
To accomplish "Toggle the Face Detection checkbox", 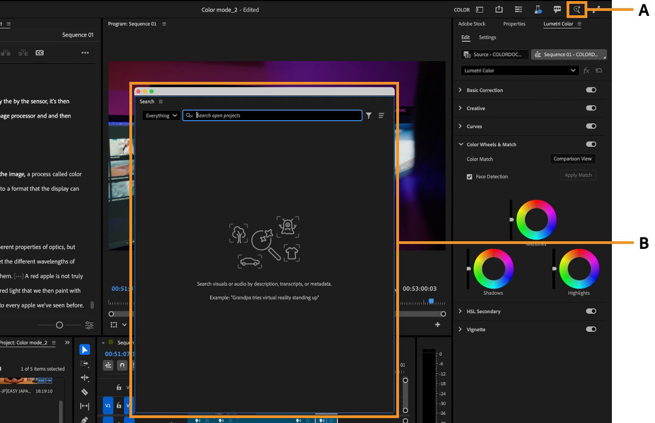I will tap(469, 176).
